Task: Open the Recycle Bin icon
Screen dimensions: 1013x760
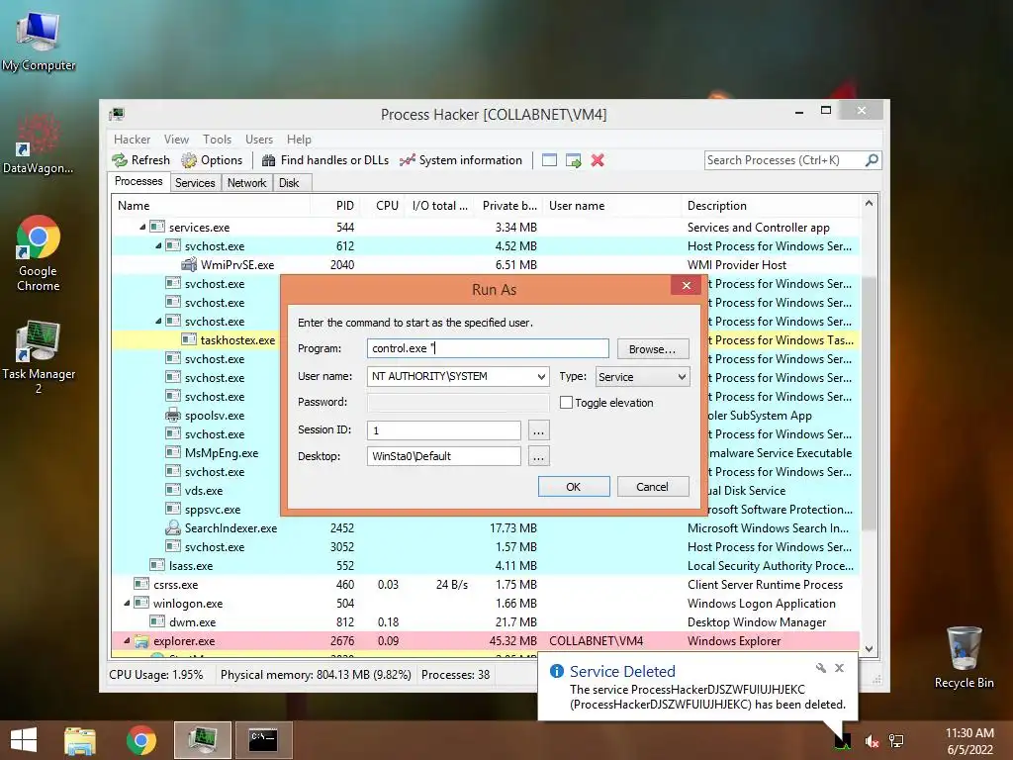Action: tap(964, 657)
